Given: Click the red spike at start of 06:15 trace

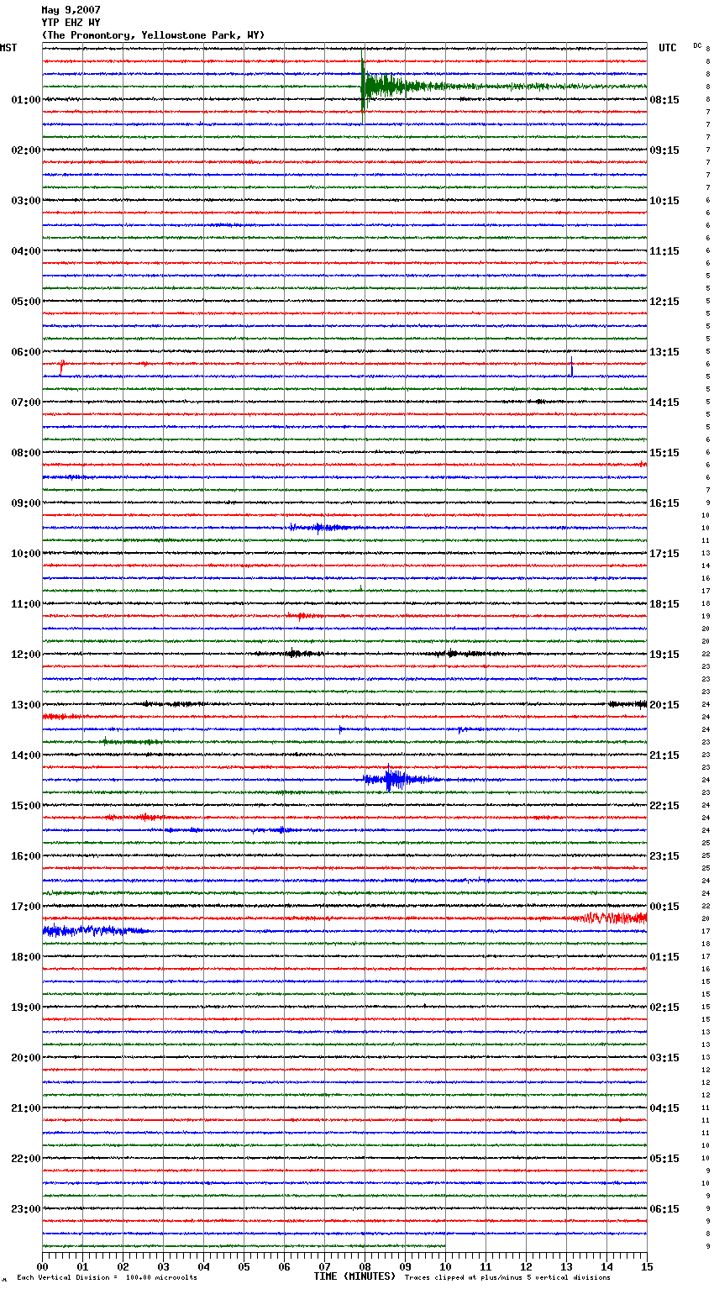Looking at the screenshot, I should click(x=61, y=366).
